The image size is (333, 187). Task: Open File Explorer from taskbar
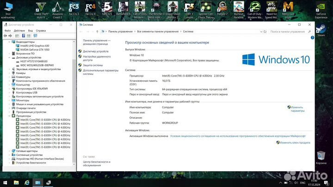(16, 183)
